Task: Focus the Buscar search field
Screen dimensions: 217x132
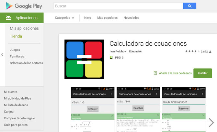Action: tap(118, 6)
